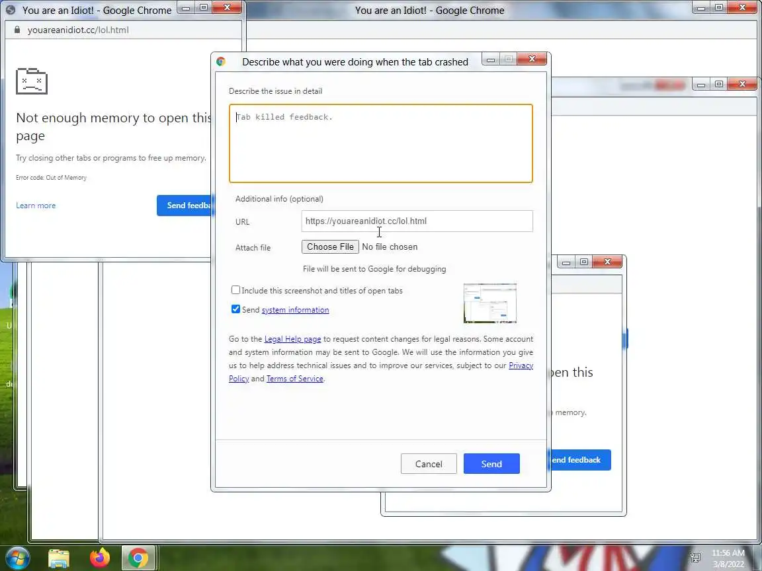Close the lower-right crashed Chrome window
The height and width of the screenshot is (571, 762).
[x=607, y=262]
